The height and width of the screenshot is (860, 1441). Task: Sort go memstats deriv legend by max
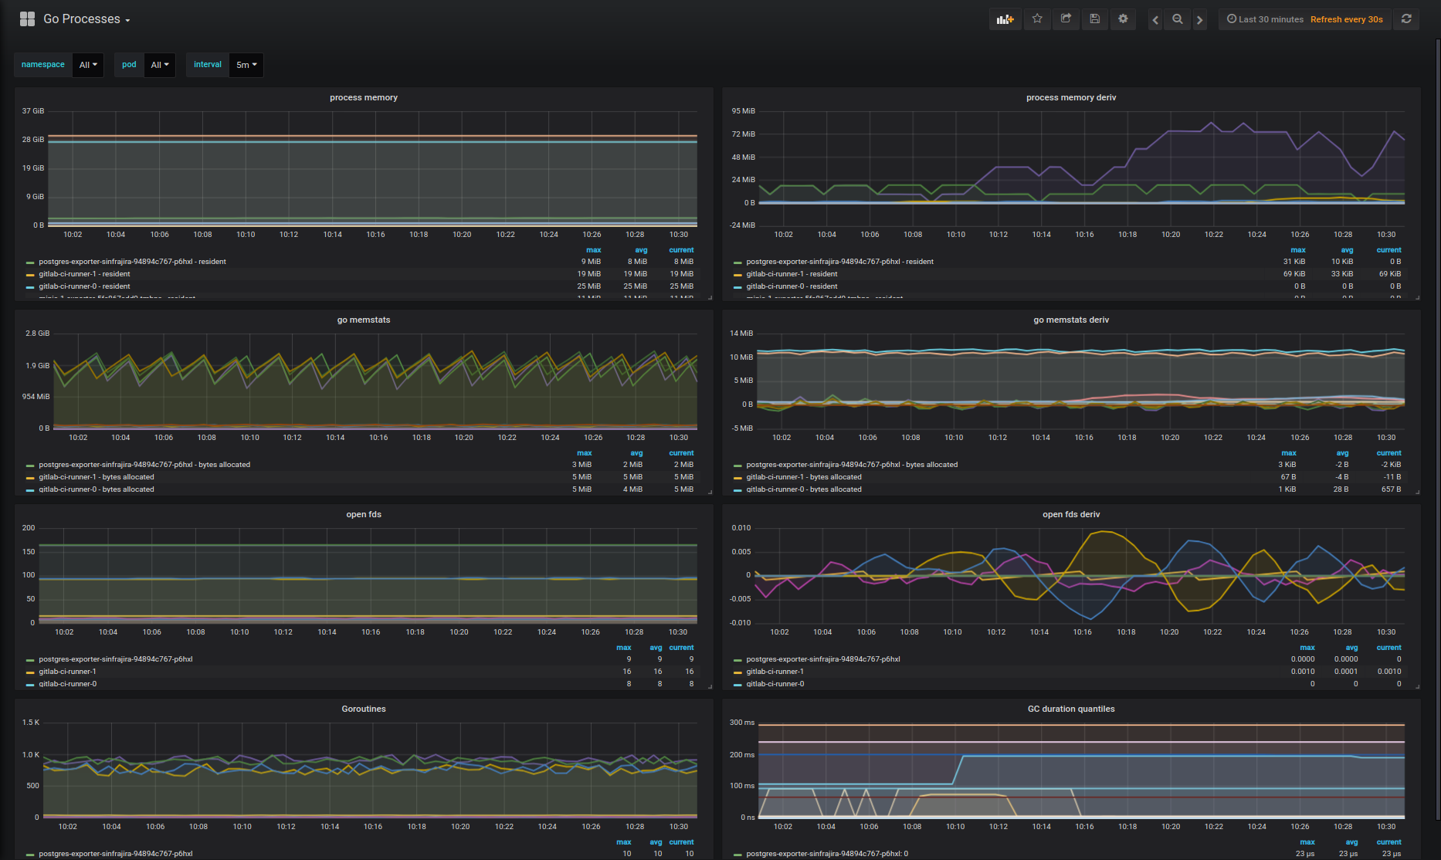[x=1289, y=453]
